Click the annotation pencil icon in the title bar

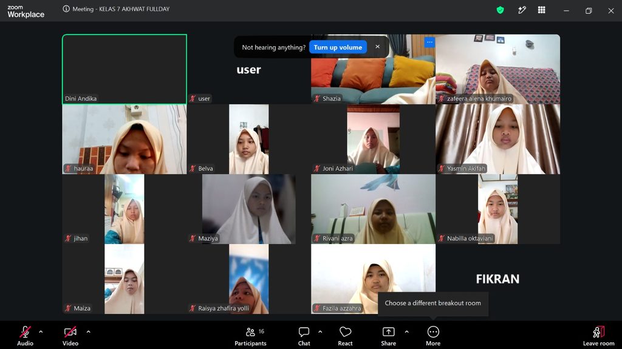point(522,10)
